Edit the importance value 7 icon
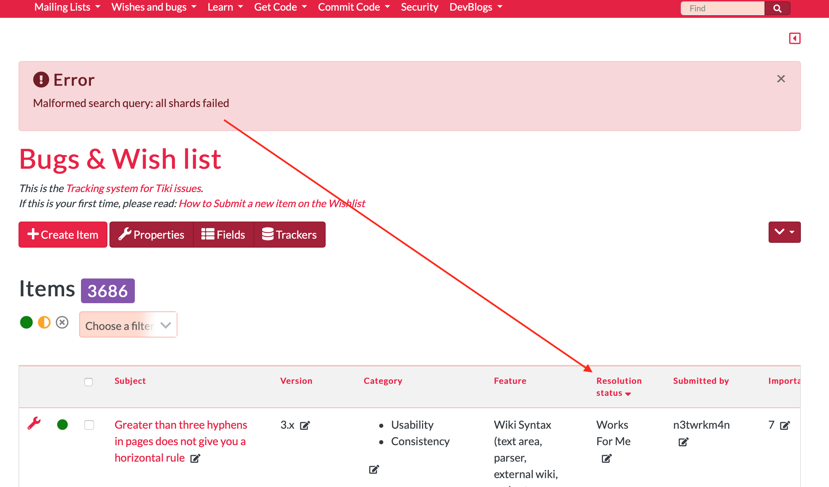829x487 pixels. tap(785, 425)
